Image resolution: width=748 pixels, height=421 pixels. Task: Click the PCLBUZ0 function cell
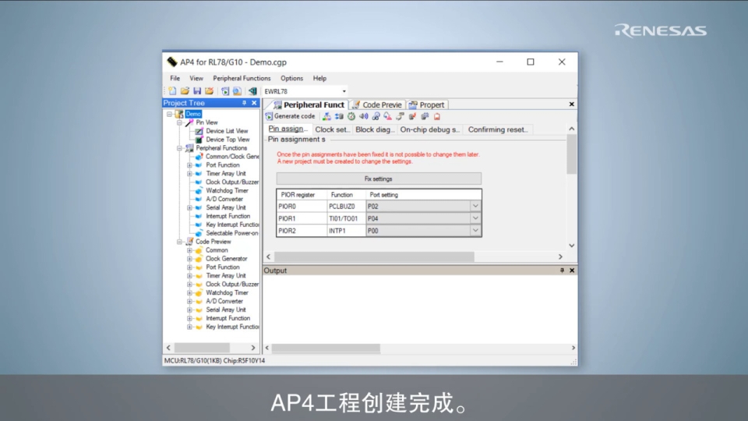click(x=346, y=206)
